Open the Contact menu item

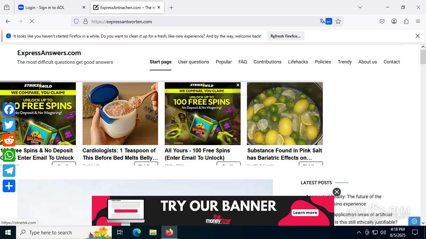coord(392,62)
